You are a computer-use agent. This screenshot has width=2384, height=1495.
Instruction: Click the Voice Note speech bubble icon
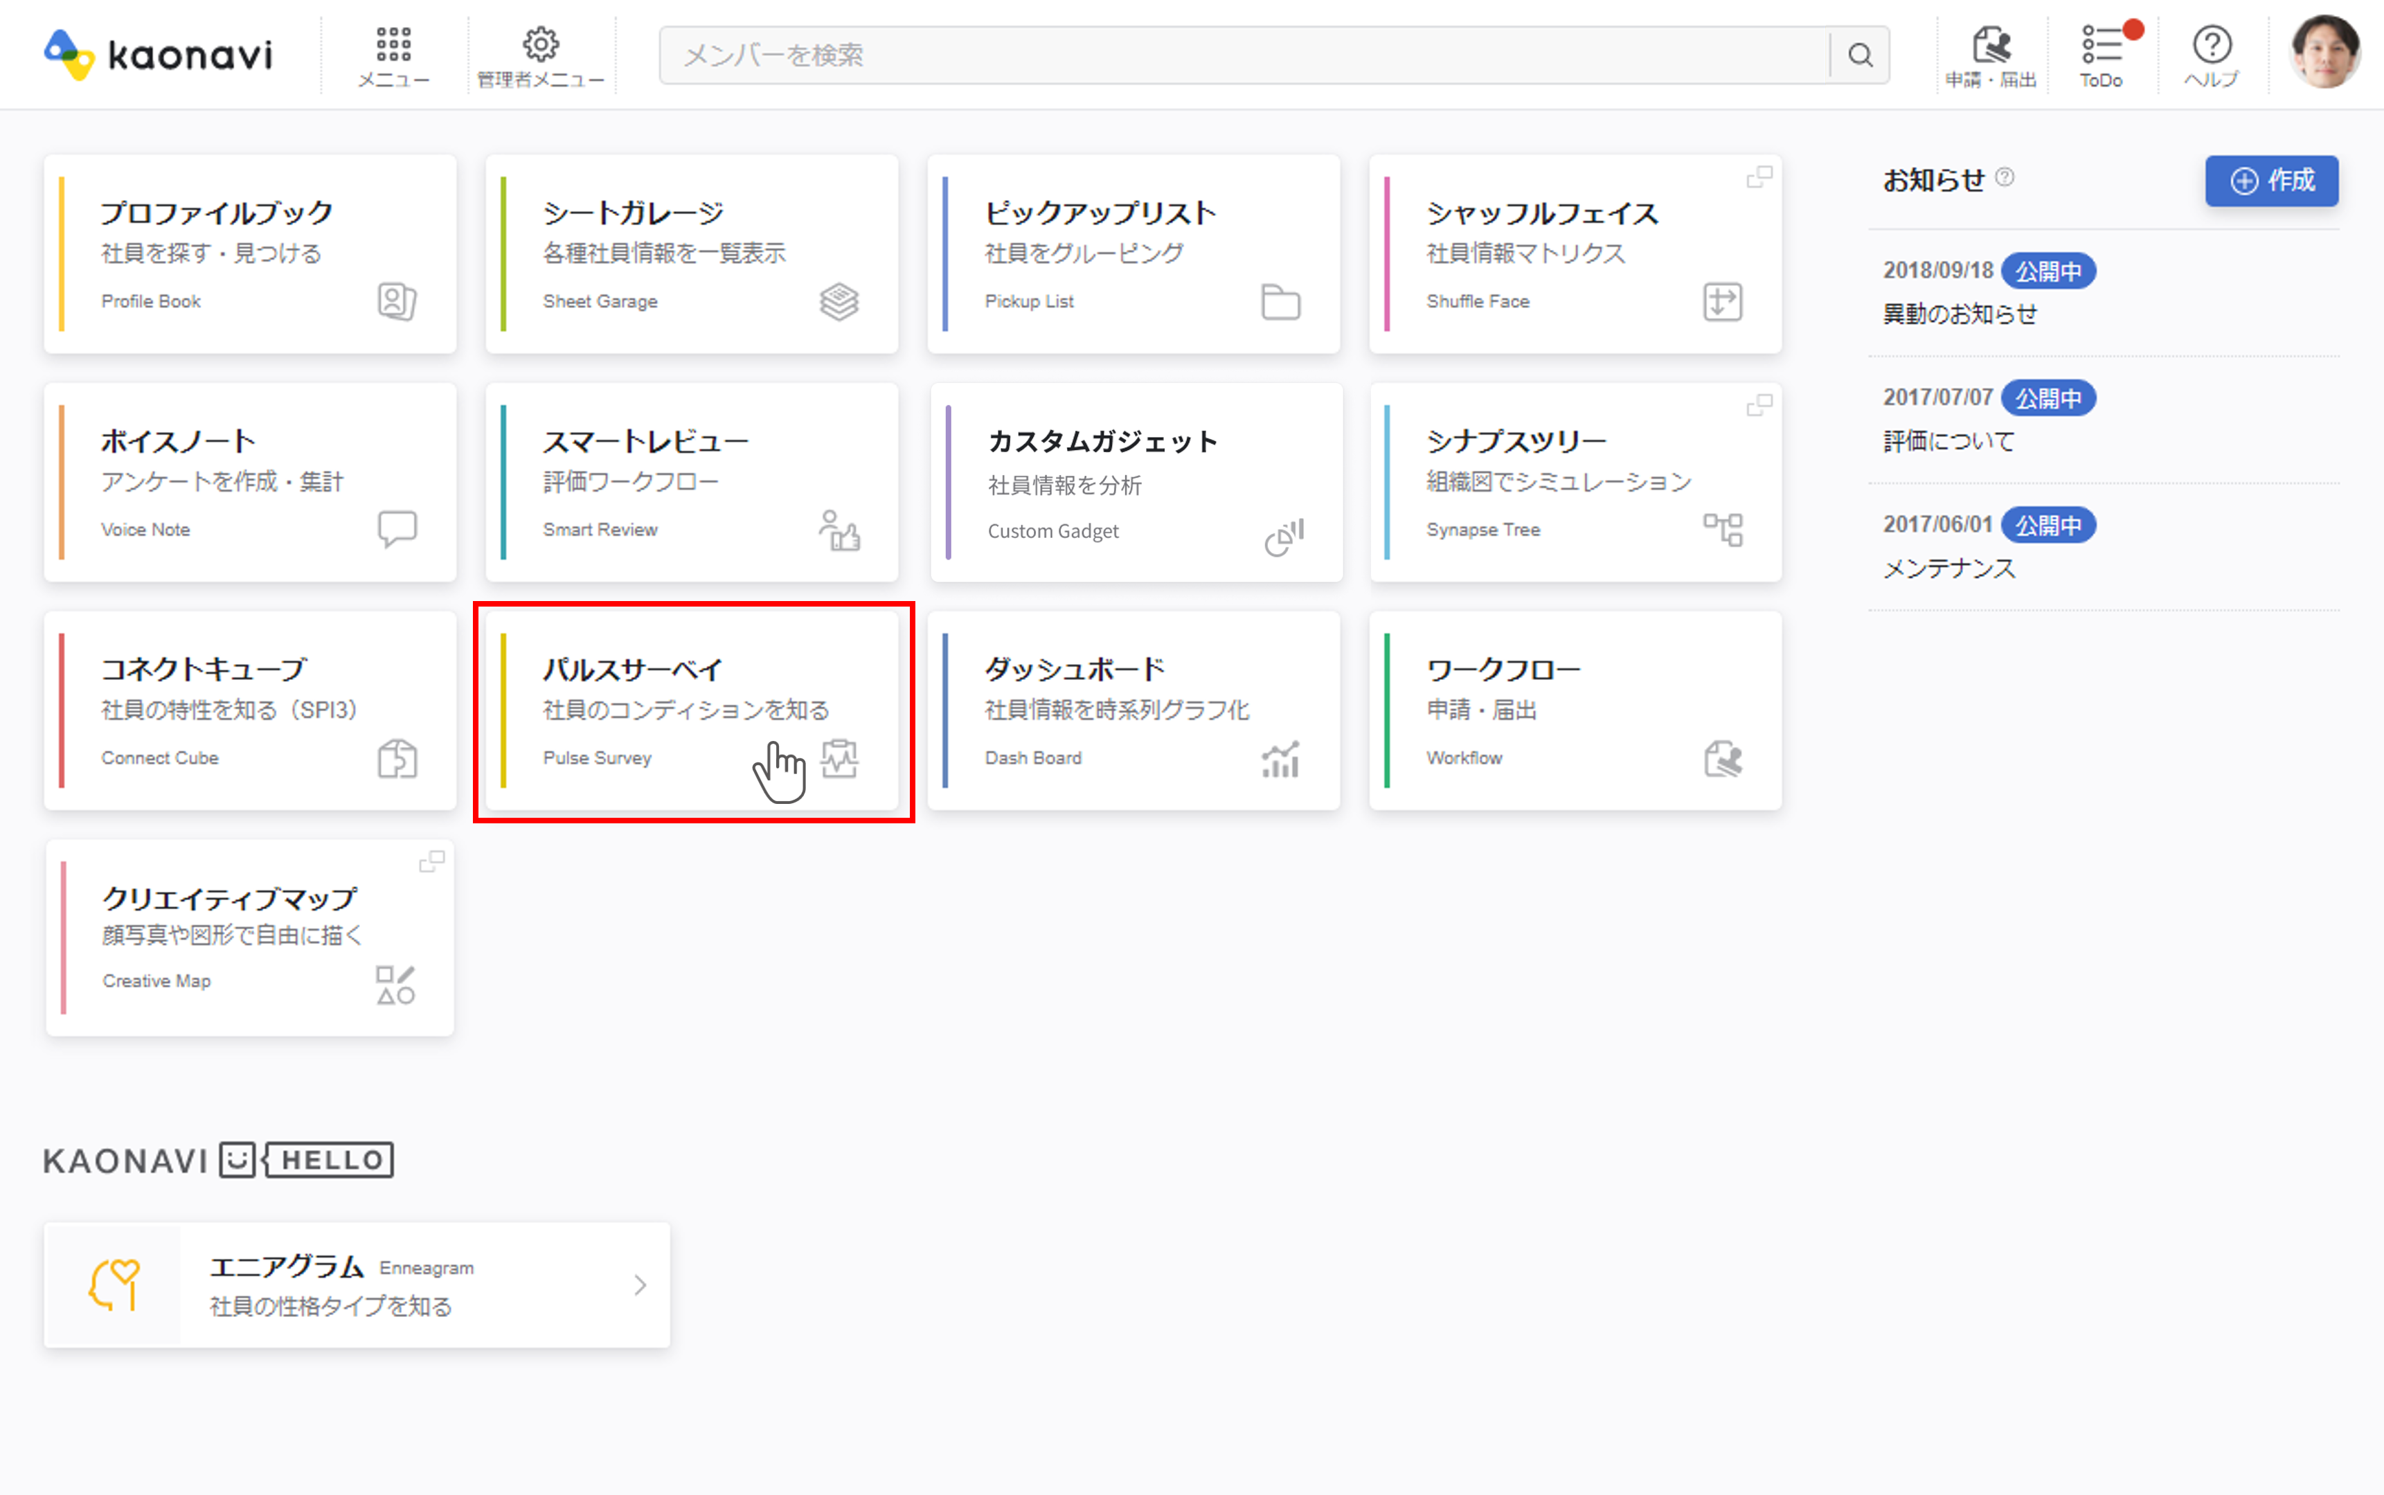coord(397,529)
